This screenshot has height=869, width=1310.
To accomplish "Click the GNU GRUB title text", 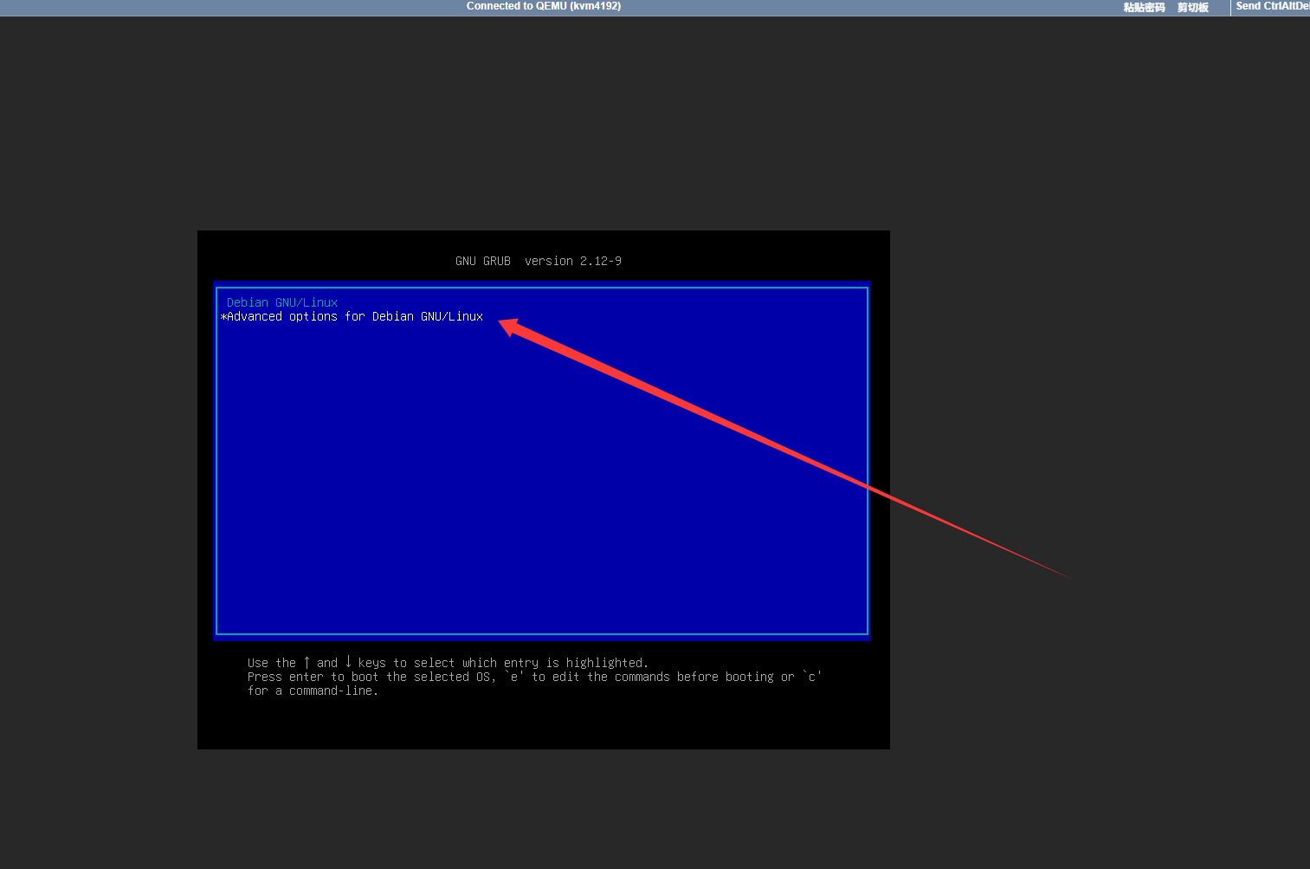I will pos(482,261).
